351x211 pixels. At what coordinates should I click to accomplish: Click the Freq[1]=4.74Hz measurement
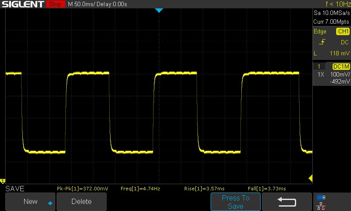click(140, 189)
